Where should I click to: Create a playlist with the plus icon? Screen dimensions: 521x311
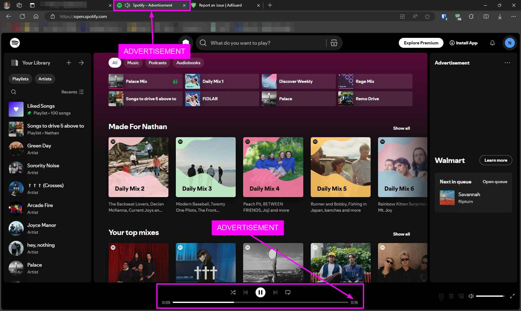(69, 63)
